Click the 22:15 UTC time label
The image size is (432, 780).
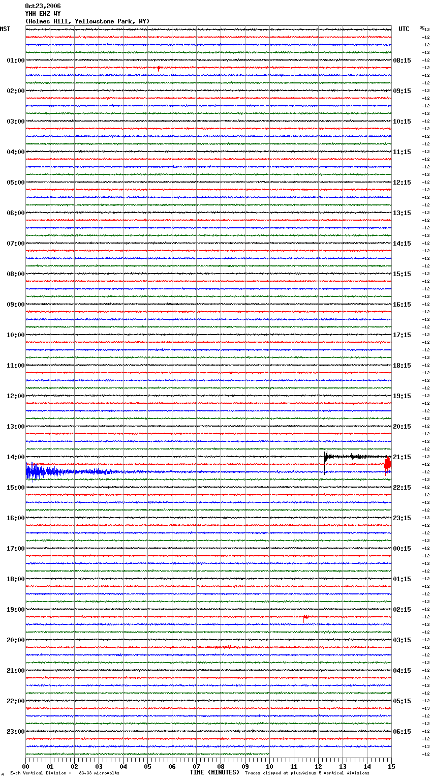point(402,488)
